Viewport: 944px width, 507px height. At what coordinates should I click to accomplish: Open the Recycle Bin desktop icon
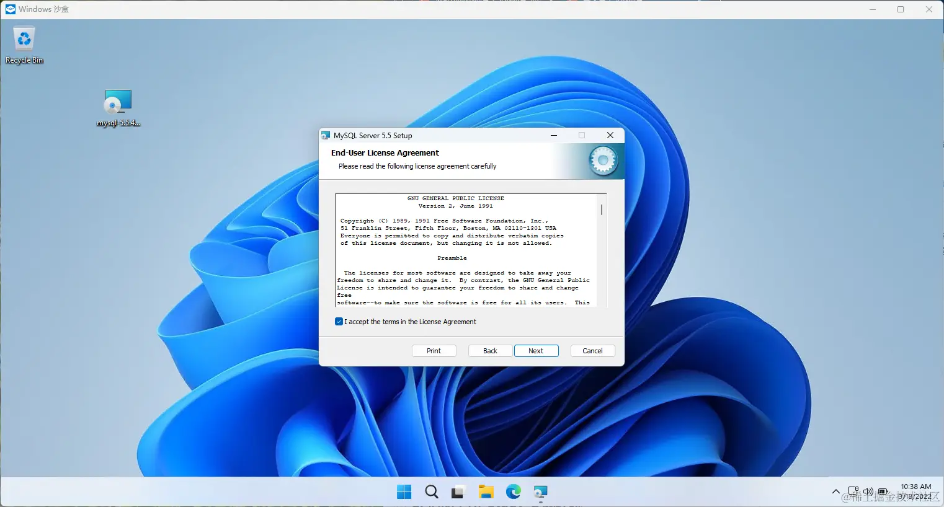24,45
